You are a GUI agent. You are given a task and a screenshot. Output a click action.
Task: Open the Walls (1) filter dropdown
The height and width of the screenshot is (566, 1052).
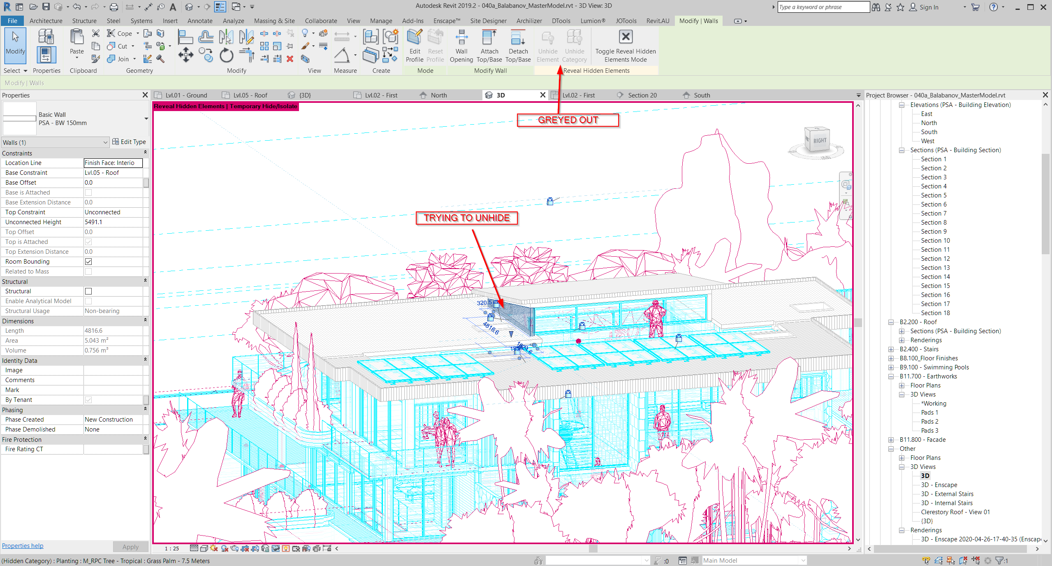point(105,142)
